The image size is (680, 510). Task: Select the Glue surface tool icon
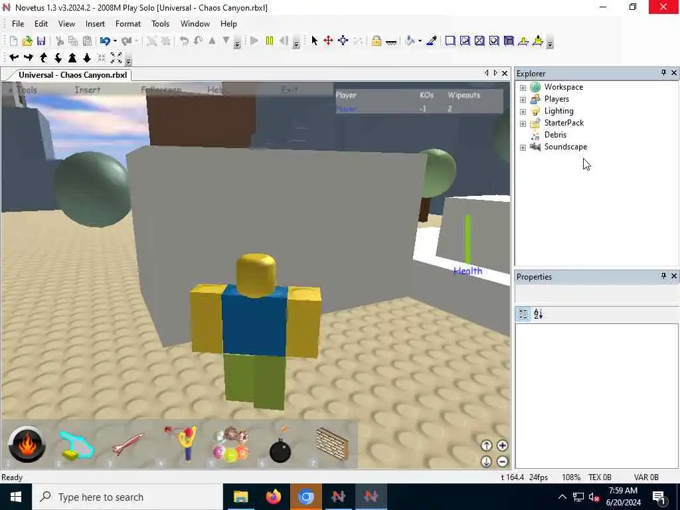click(x=465, y=41)
